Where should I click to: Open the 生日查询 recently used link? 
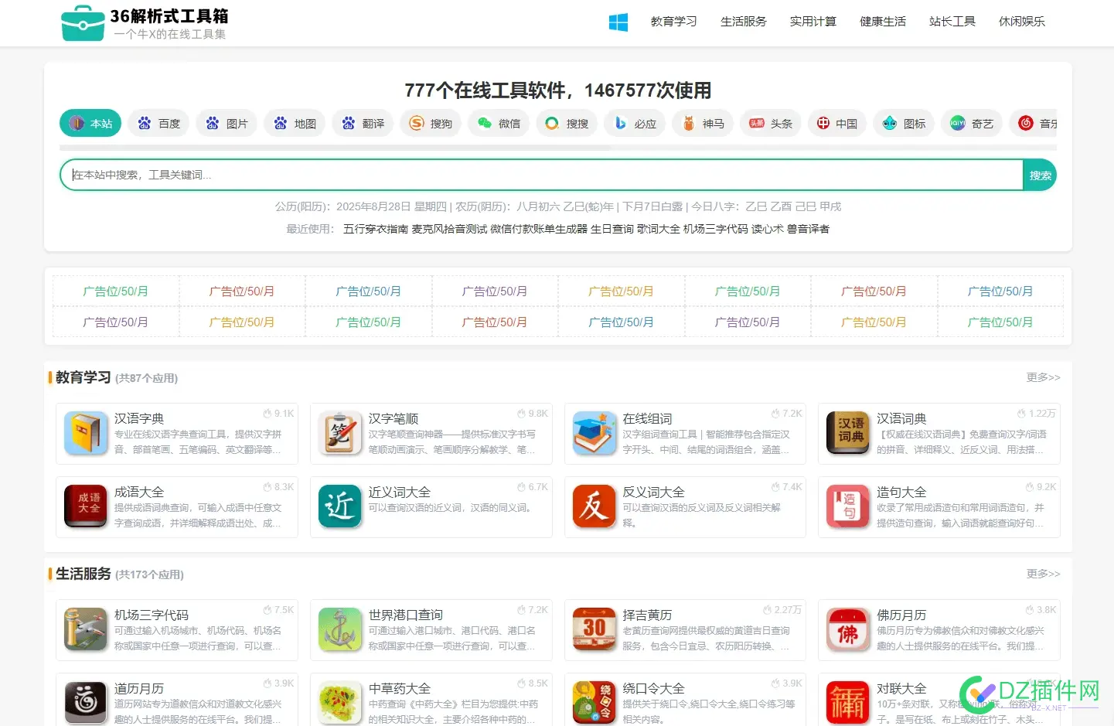point(608,229)
